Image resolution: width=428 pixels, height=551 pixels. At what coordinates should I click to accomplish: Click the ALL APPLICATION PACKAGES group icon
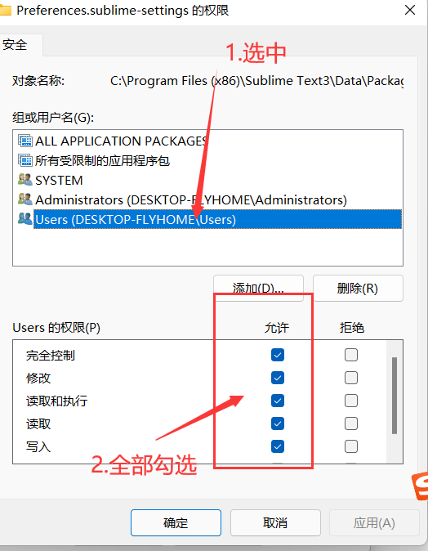click(x=25, y=141)
